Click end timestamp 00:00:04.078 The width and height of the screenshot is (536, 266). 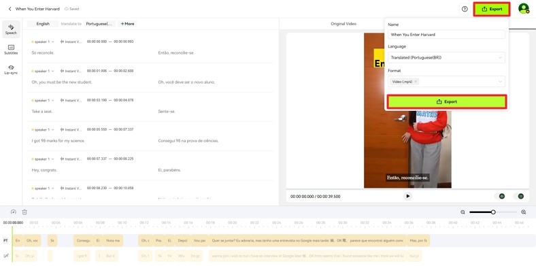coord(124,100)
